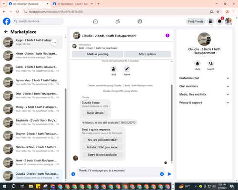Screen dimensions: 238x190
Task: Click Mark as pending button
Action: coord(98,54)
